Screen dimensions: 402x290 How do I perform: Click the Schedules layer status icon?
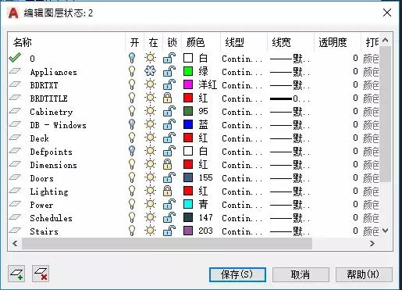click(x=15, y=217)
